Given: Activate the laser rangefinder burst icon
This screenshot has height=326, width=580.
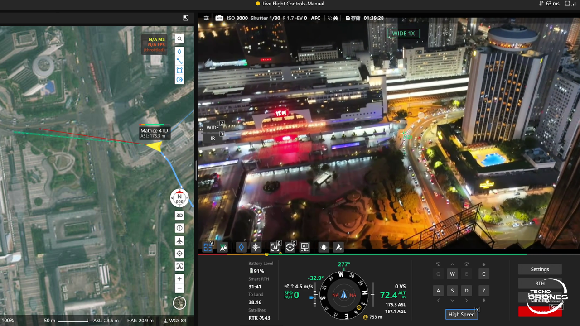Looking at the screenshot, I should pyautogui.click(x=256, y=247).
